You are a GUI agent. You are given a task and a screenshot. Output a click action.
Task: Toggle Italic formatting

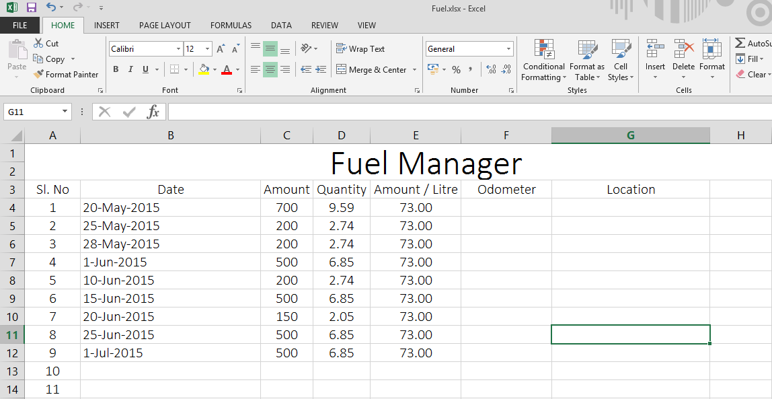[130, 69]
